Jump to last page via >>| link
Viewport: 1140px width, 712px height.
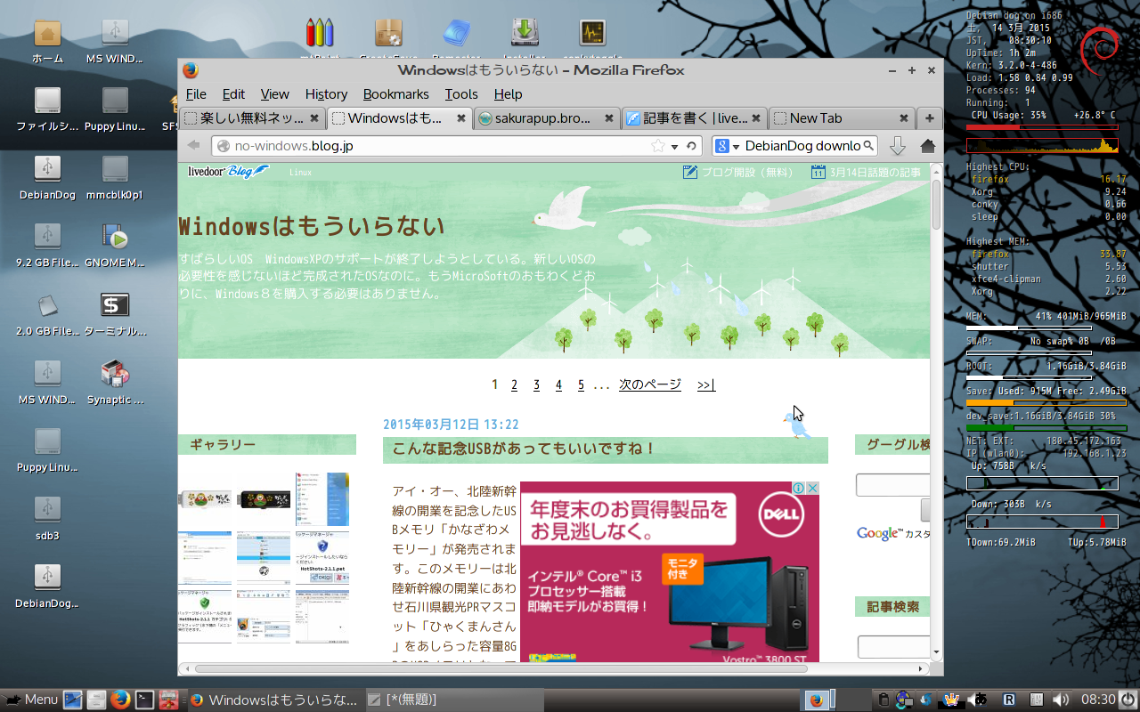[706, 385]
